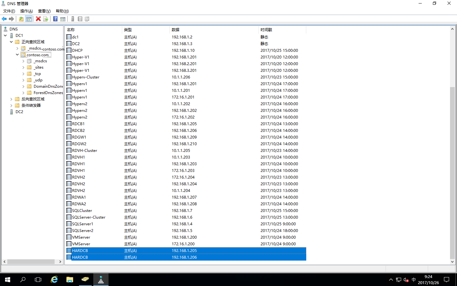Expand the 反向查找区域 node
Viewport: 457px width, 286px height.
[x=11, y=99]
